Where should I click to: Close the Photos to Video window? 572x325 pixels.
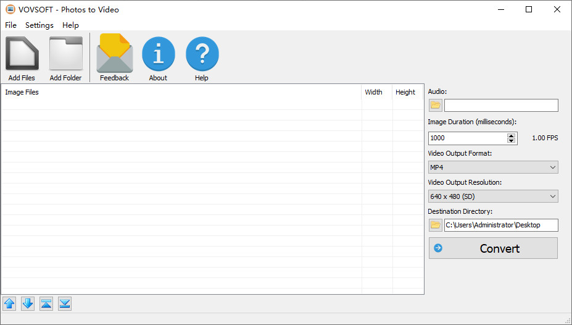click(x=557, y=9)
